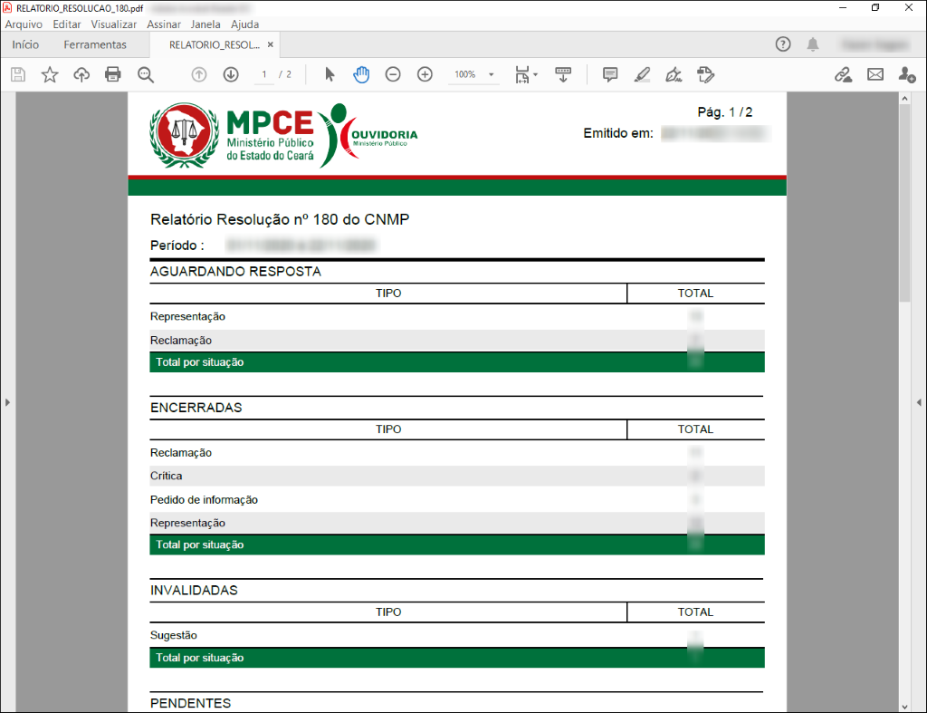Click the 'ENCERRADAS' section heading
This screenshot has height=713, width=927.
(x=196, y=408)
